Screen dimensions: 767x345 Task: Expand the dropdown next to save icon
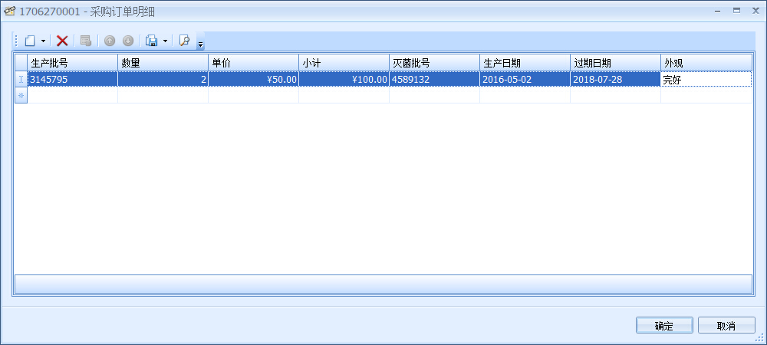(165, 41)
